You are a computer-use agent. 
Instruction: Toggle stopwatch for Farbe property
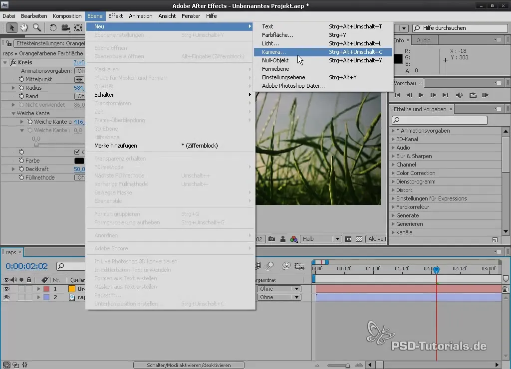click(x=21, y=161)
